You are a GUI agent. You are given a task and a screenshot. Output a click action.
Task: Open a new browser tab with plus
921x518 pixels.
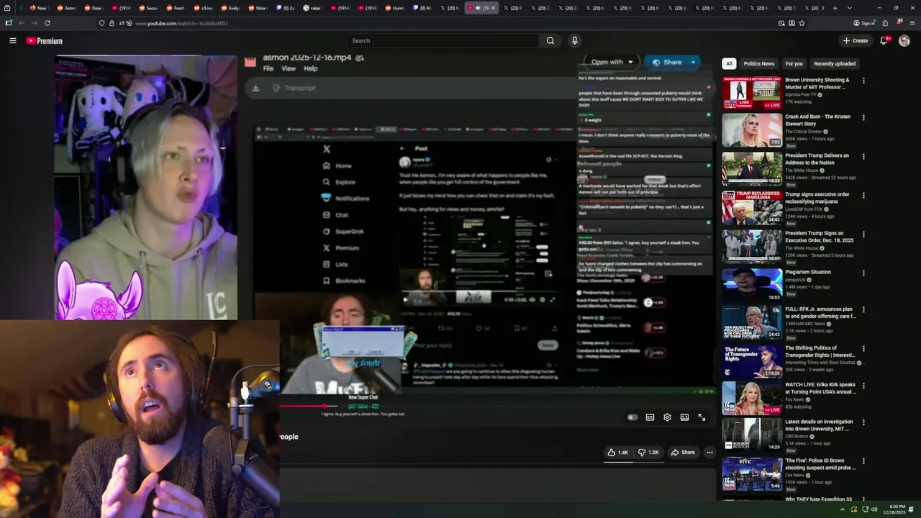tap(835, 8)
